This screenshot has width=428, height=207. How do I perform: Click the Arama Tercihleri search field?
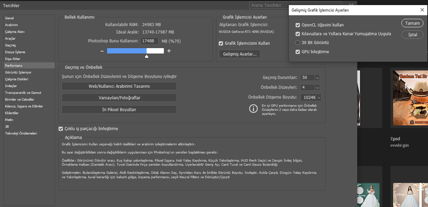[298, 5]
